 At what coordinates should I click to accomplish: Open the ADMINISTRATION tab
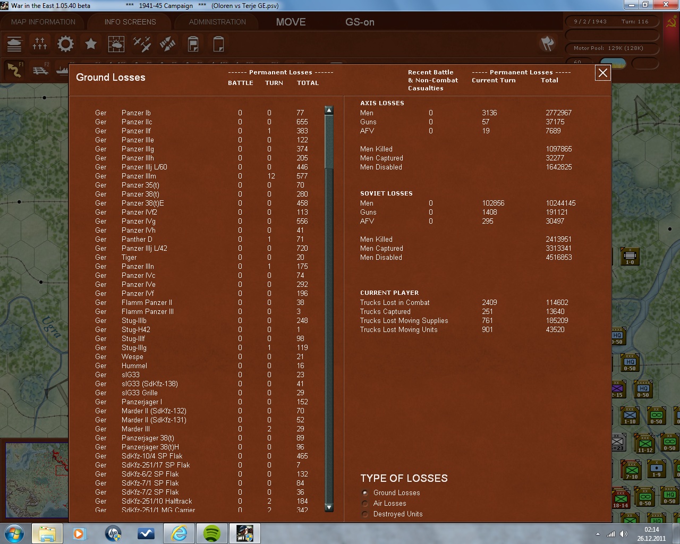point(217,22)
